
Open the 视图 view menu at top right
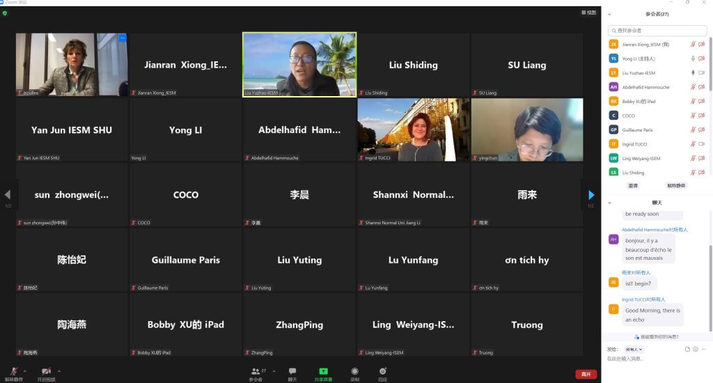tap(589, 13)
